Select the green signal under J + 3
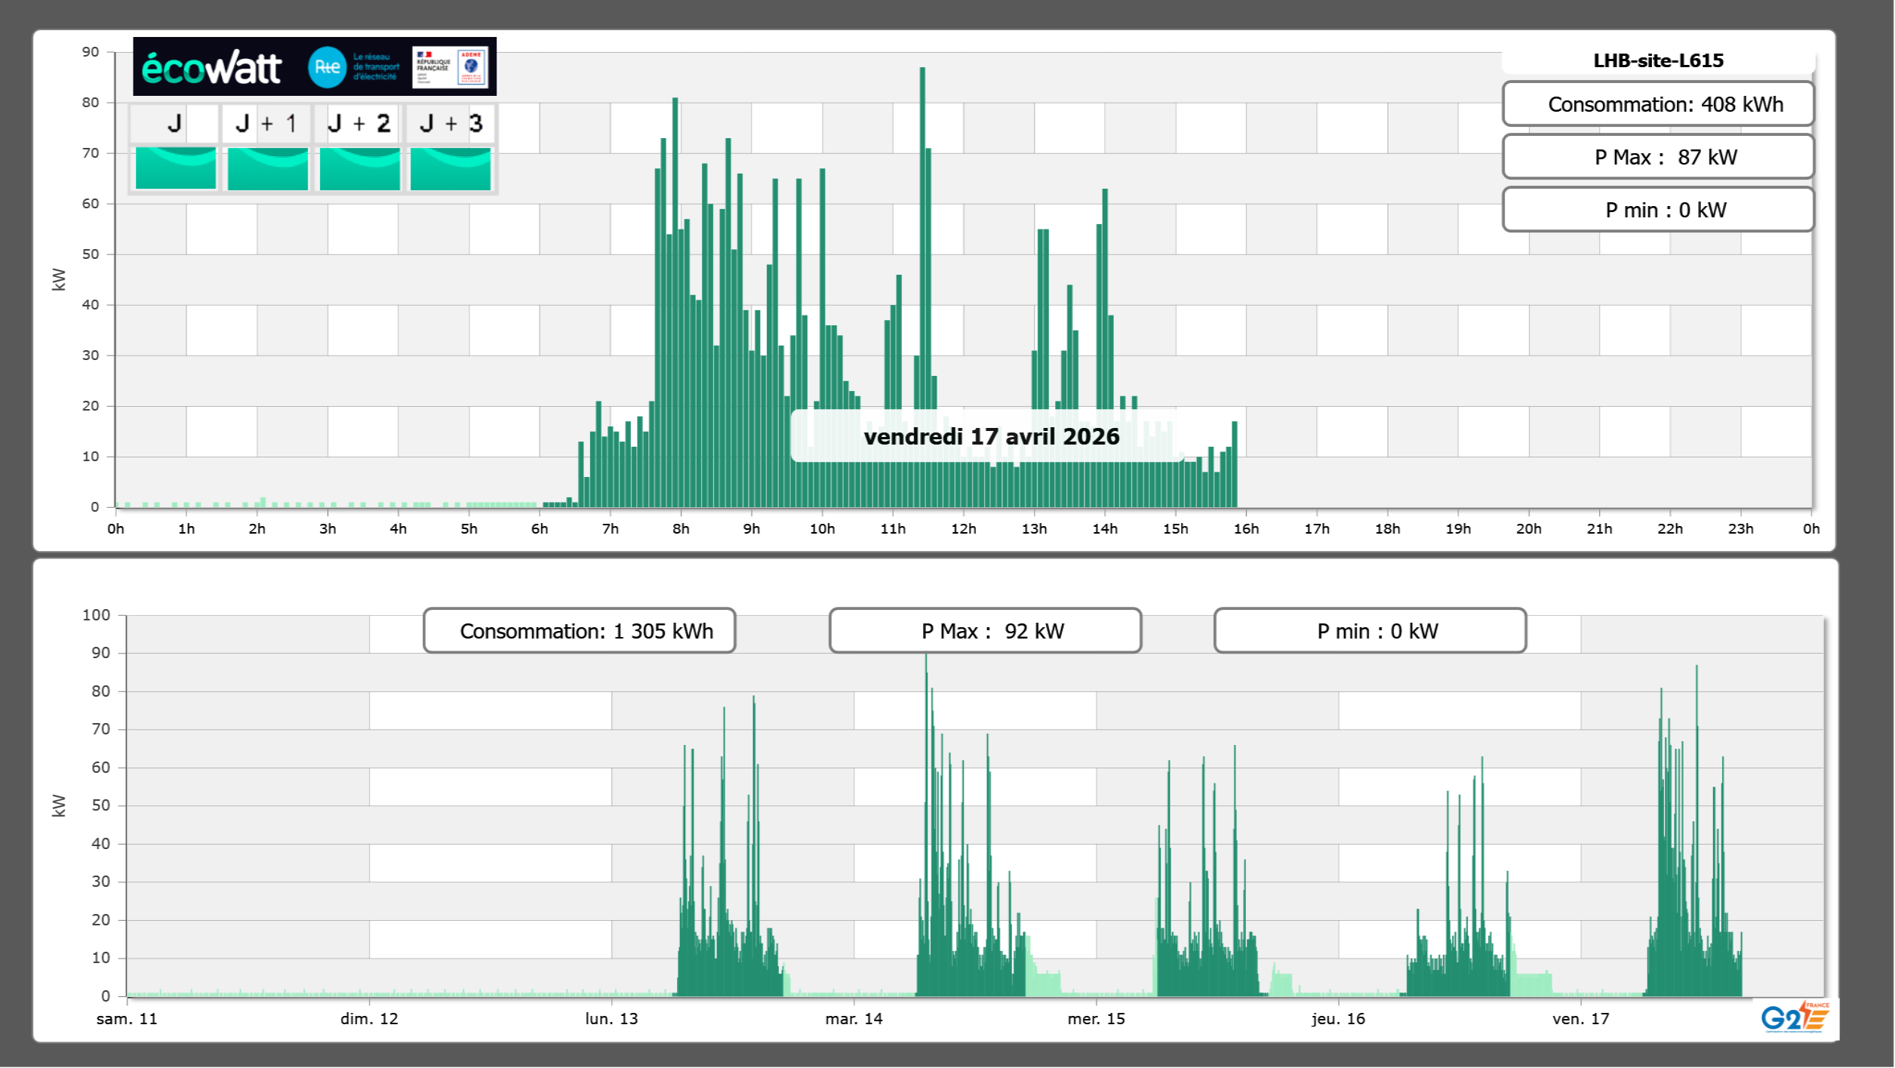 [451, 168]
